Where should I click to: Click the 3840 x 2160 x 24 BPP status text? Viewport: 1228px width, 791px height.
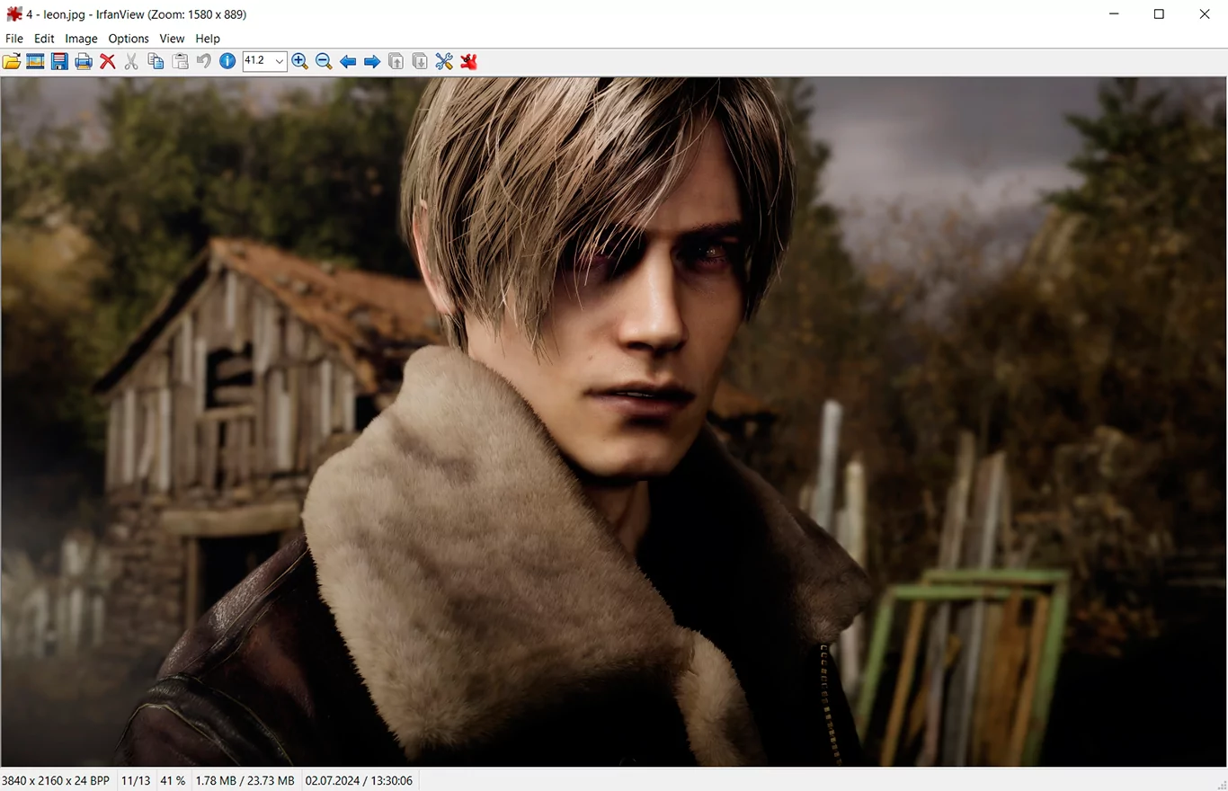click(x=56, y=780)
